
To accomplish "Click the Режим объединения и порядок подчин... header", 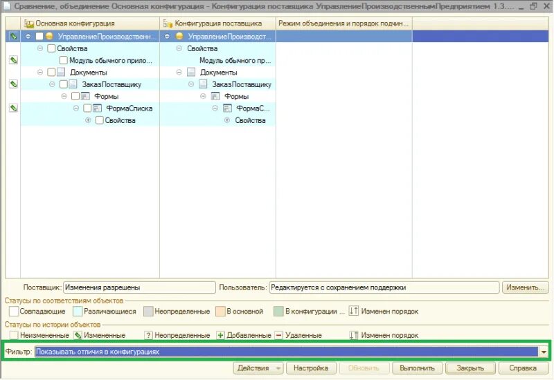I will click(343, 23).
